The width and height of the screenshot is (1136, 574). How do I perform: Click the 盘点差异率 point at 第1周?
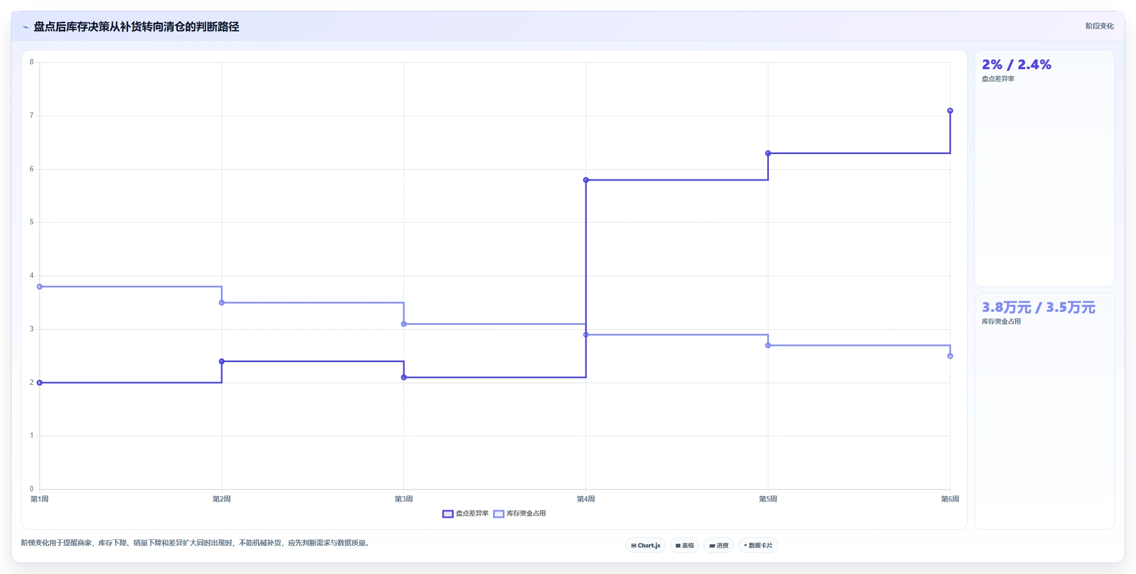[x=39, y=383]
